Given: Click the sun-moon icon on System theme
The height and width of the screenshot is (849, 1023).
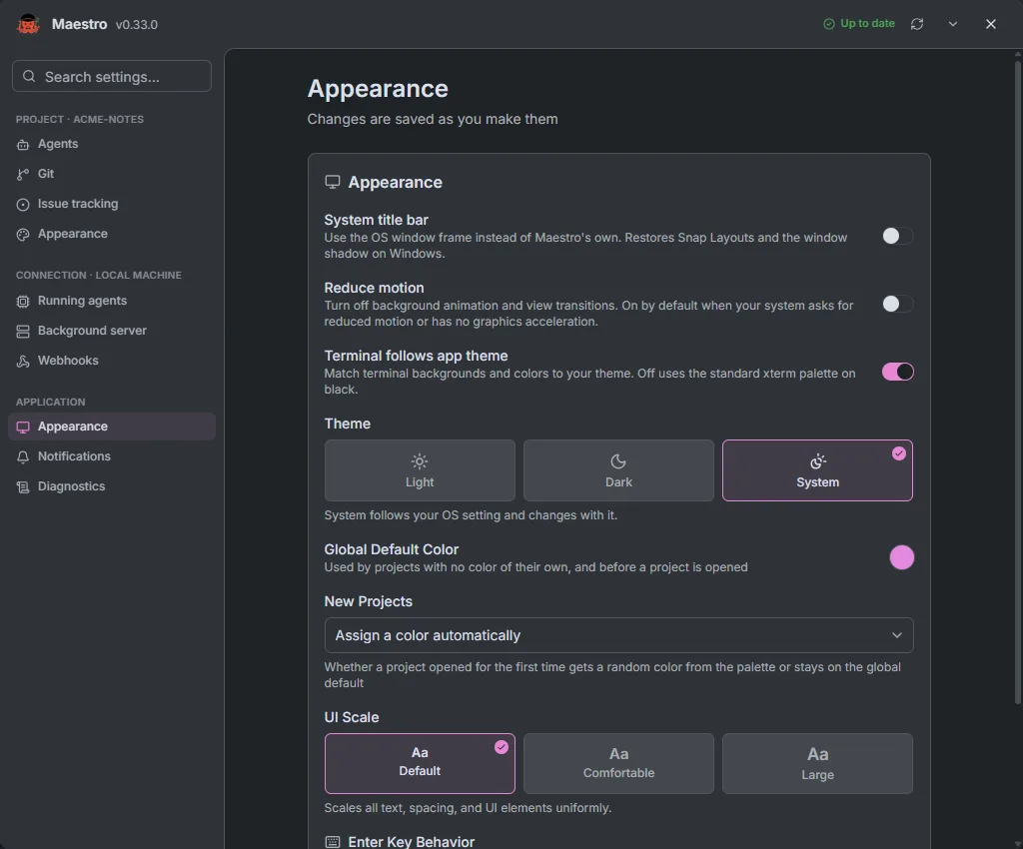Looking at the screenshot, I should pos(817,461).
